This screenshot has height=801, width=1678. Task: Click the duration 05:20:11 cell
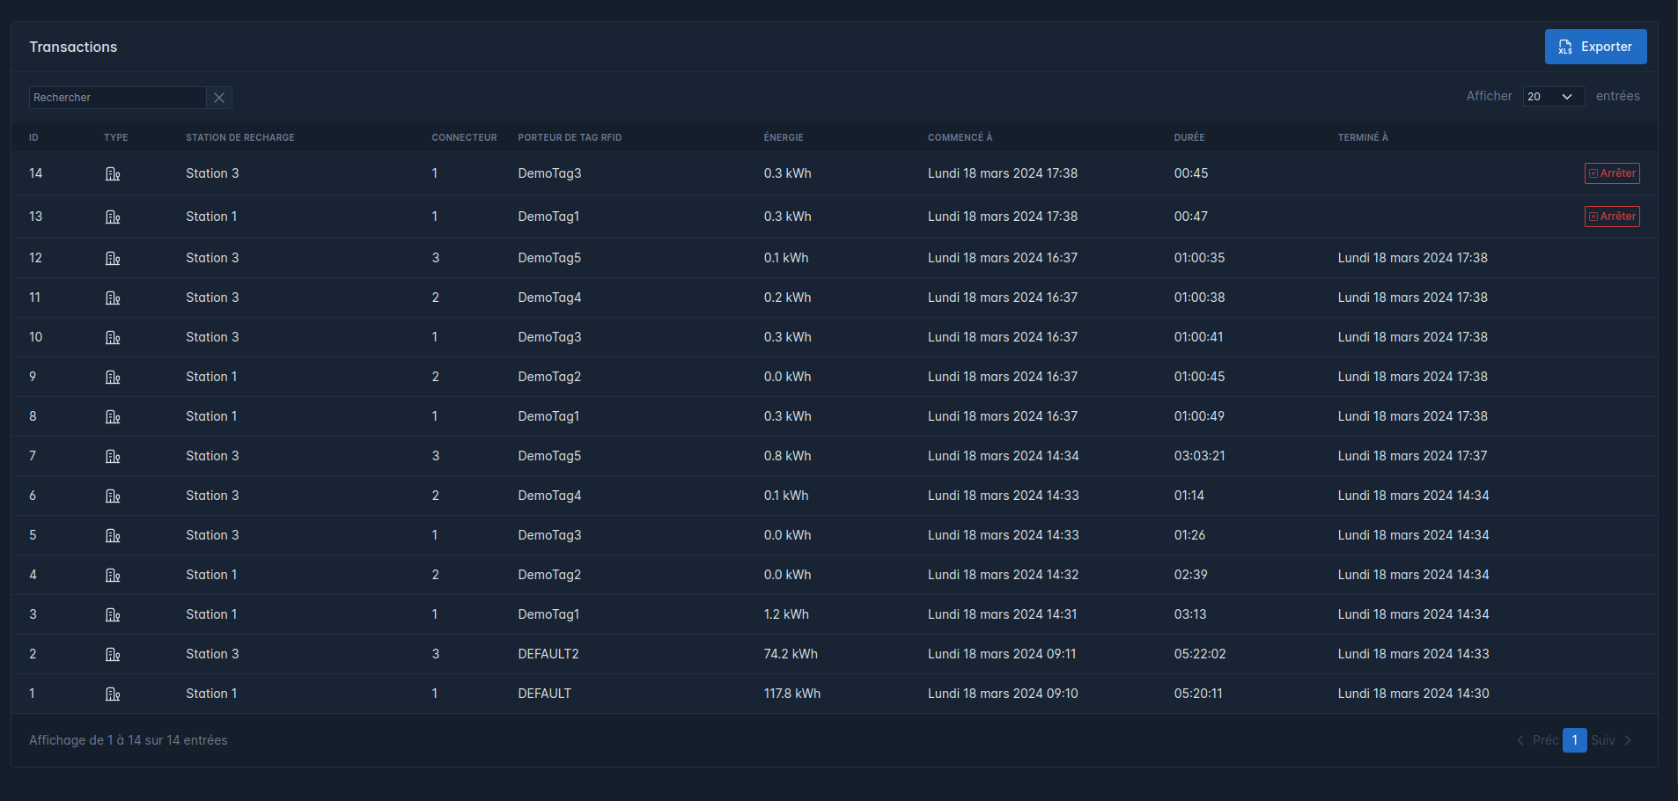(1198, 694)
